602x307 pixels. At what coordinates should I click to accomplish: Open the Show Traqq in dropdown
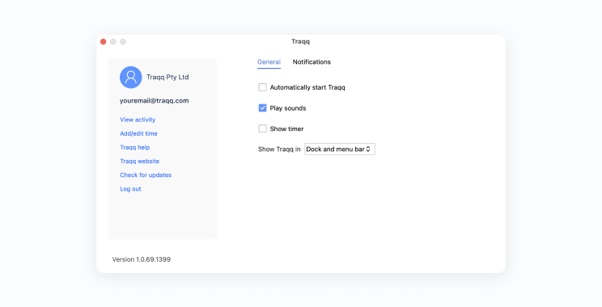(x=340, y=149)
